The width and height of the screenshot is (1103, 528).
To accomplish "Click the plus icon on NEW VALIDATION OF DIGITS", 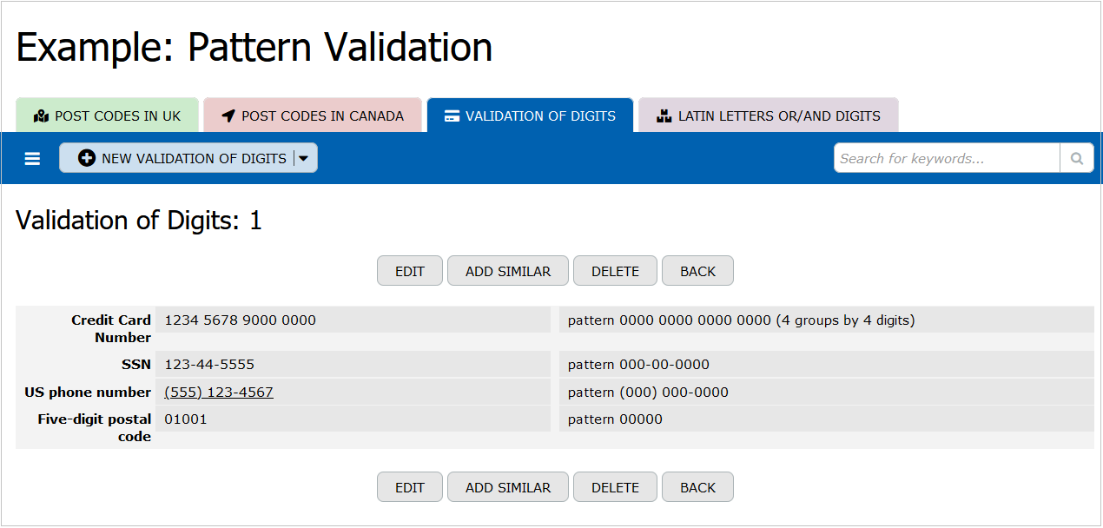I will click(x=86, y=158).
